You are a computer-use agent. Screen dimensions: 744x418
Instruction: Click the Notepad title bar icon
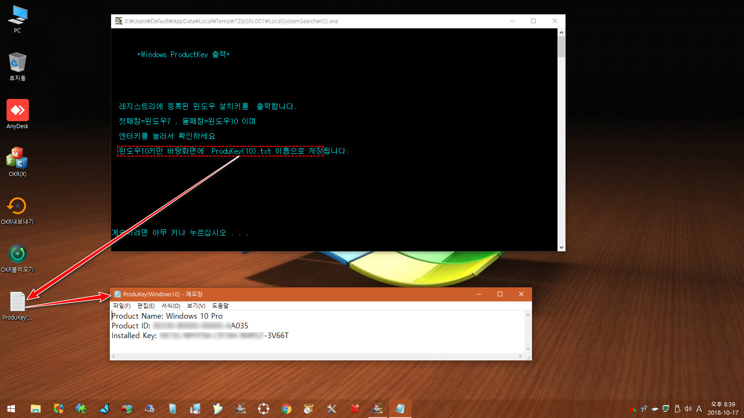[118, 294]
